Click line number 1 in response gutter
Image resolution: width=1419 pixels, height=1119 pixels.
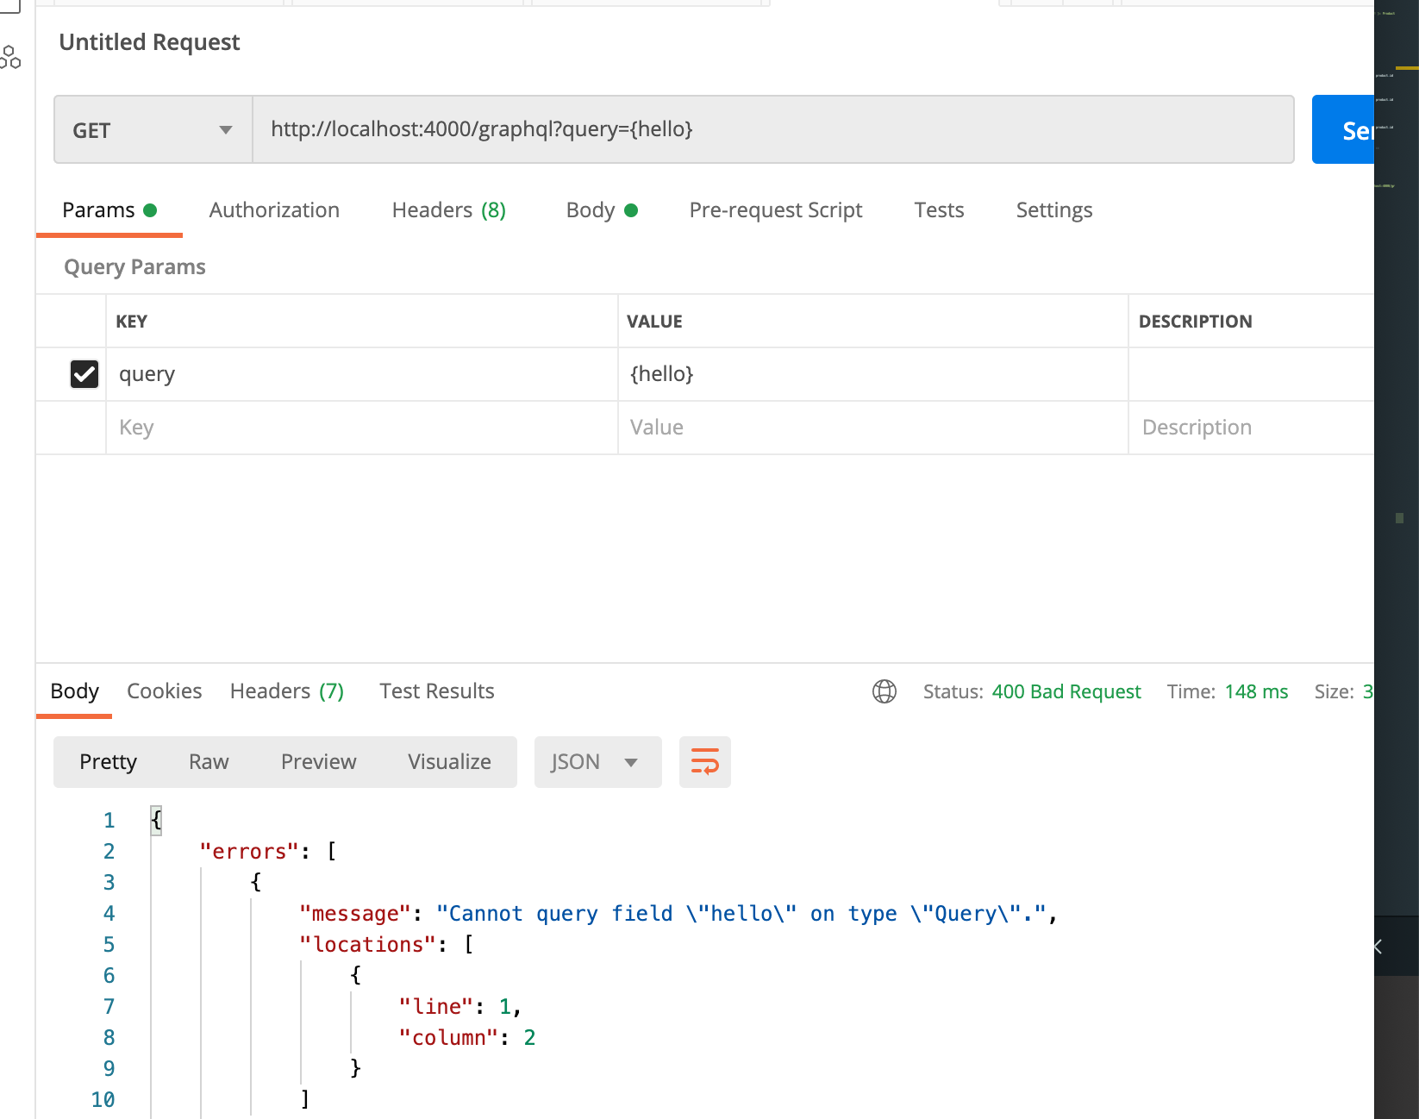pyautogui.click(x=109, y=821)
